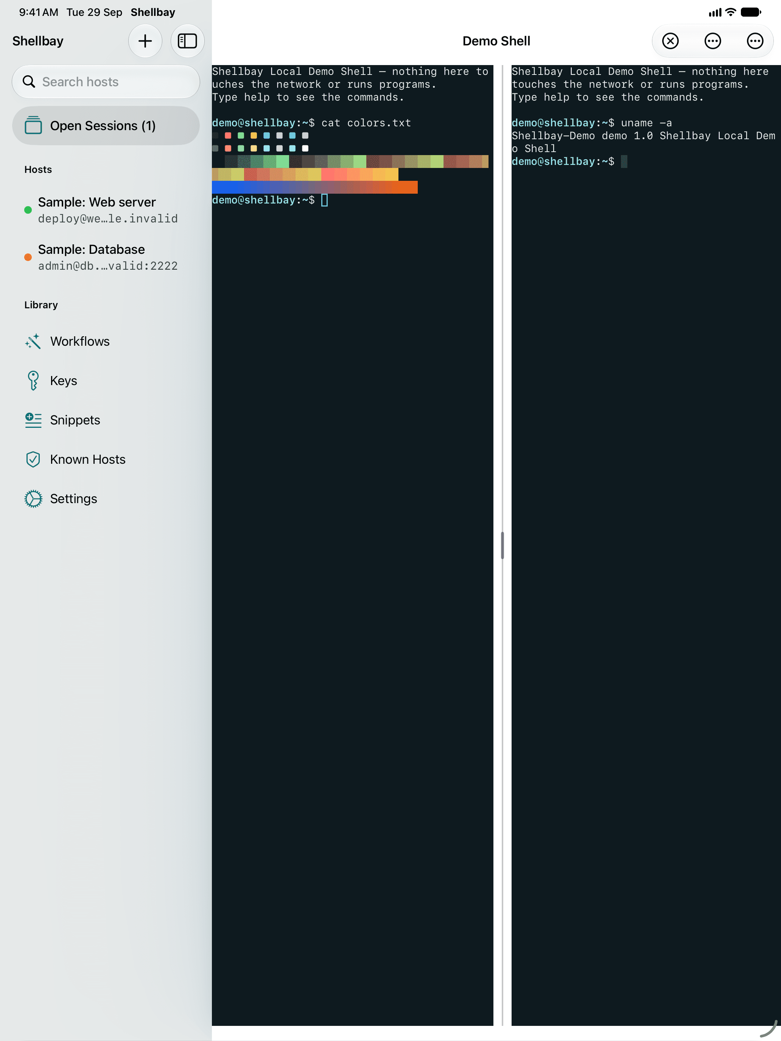Click the Shellbay sidebar title
The image size is (781, 1041).
(x=38, y=41)
